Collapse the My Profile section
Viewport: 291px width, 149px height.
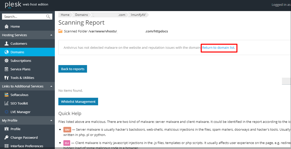pyautogui.click(x=51, y=120)
